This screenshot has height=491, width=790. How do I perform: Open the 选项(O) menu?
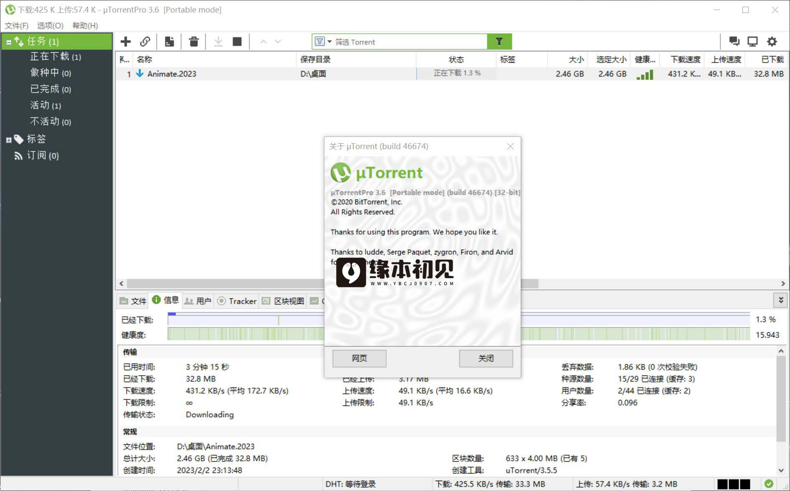(50, 25)
